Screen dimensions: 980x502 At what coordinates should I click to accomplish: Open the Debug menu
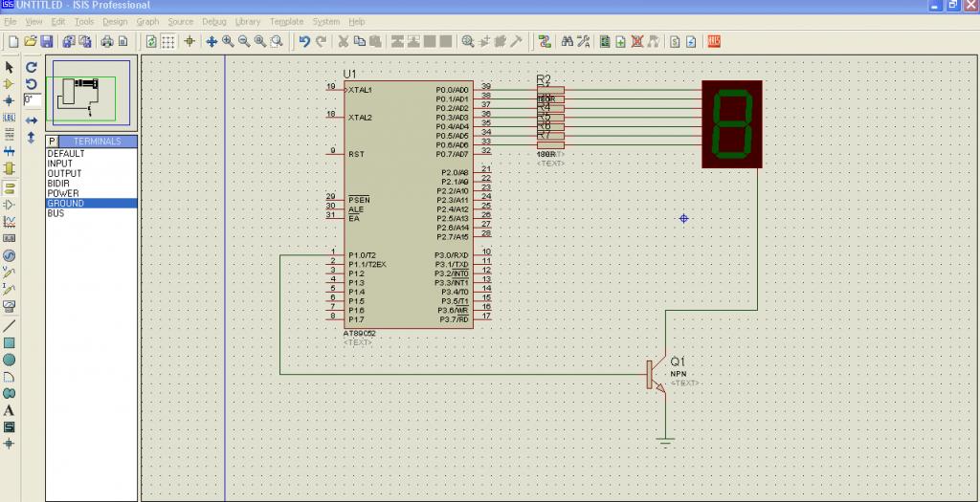click(214, 21)
